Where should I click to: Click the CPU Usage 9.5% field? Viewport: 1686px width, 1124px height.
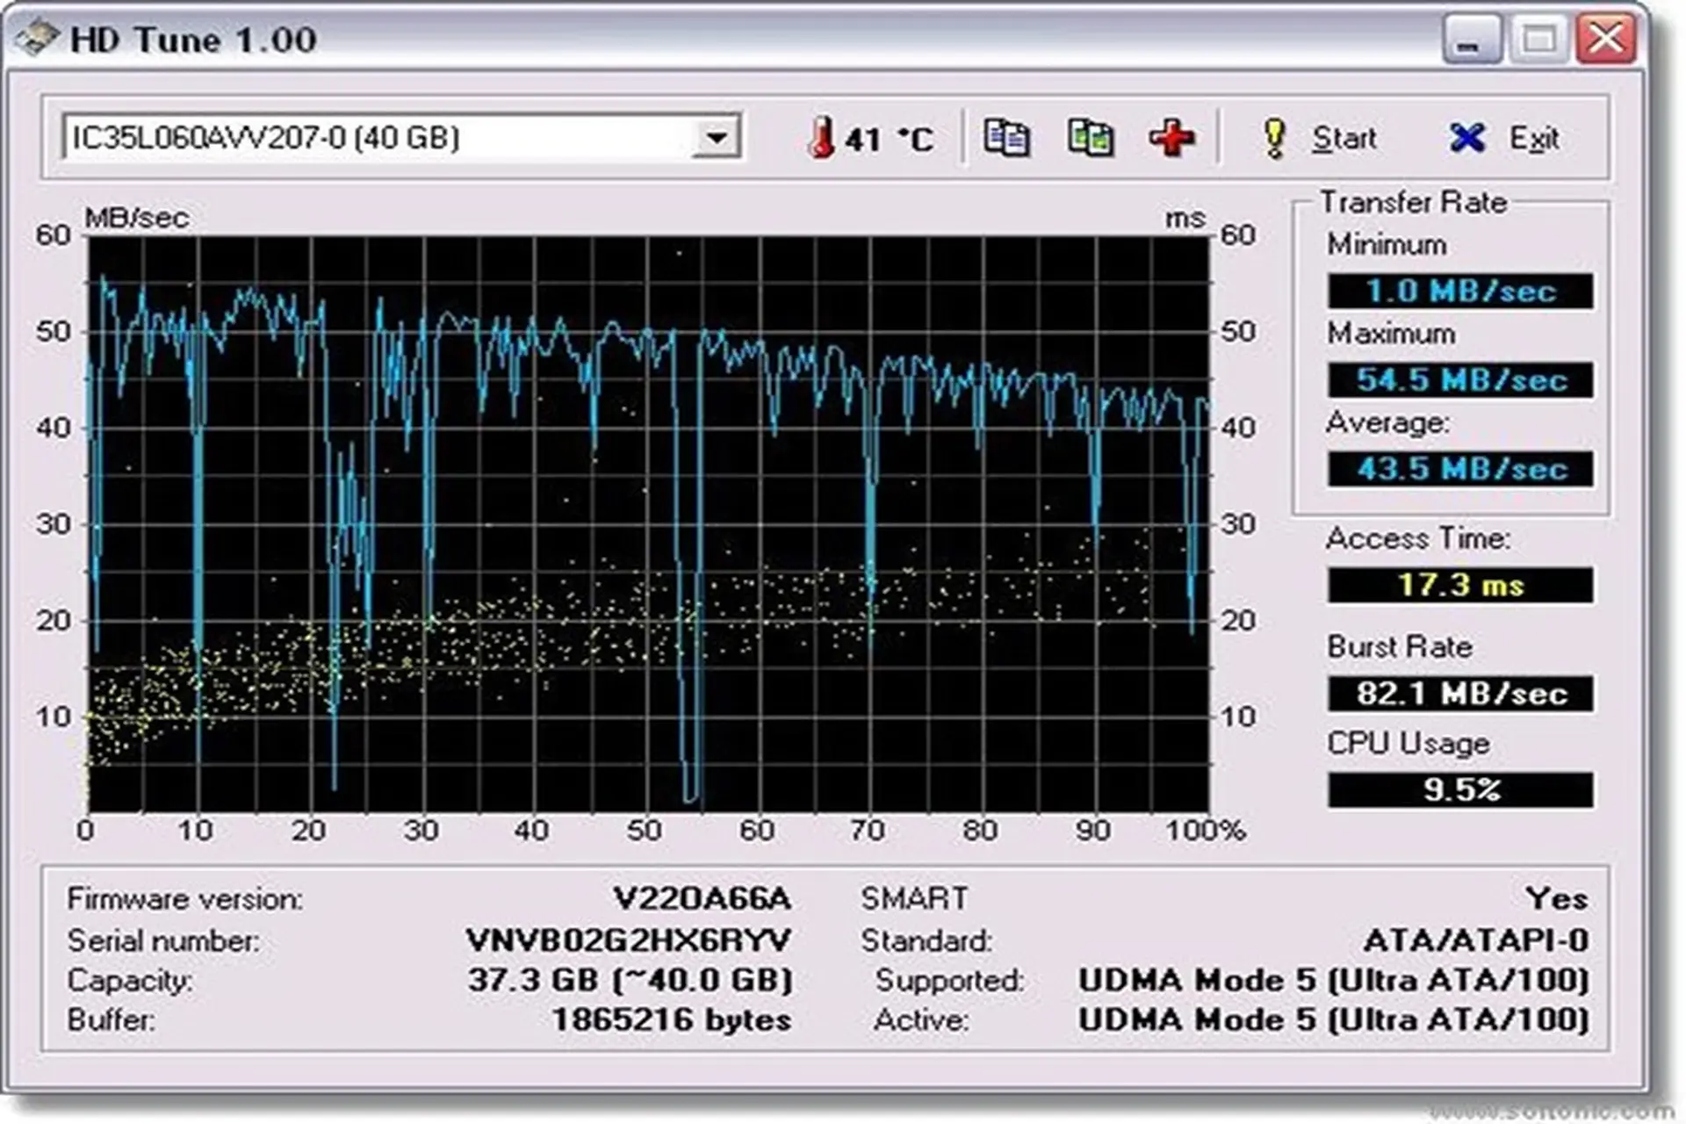tap(1459, 789)
